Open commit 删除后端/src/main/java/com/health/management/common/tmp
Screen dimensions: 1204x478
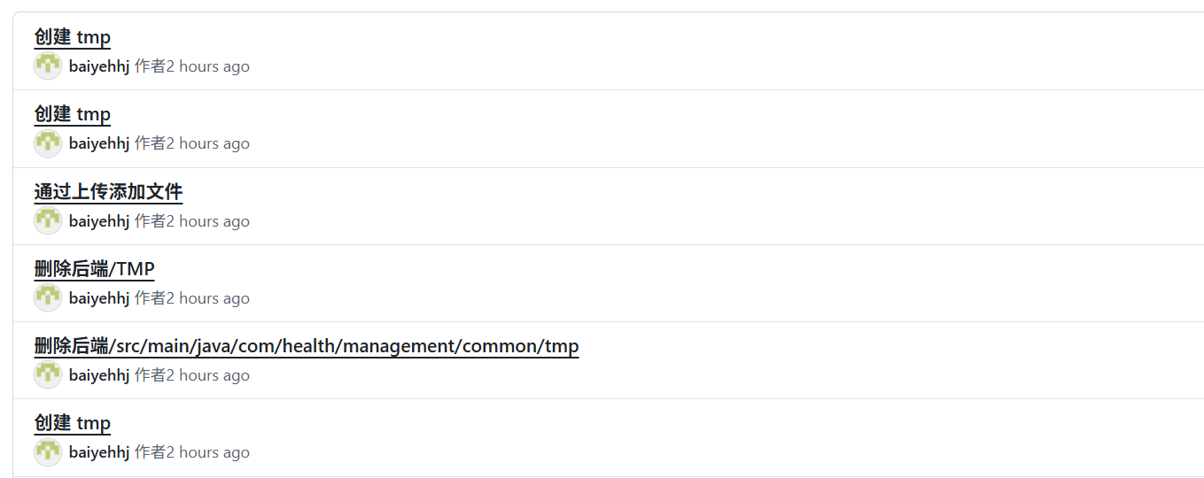tap(306, 345)
